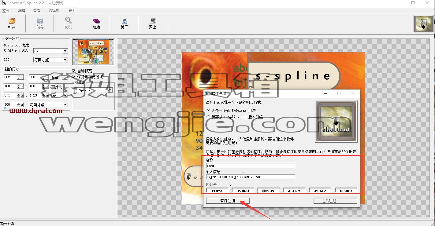Click the text 5.097 x 4.233
Viewport: 435px width, 226px height.
click(x=16, y=51)
